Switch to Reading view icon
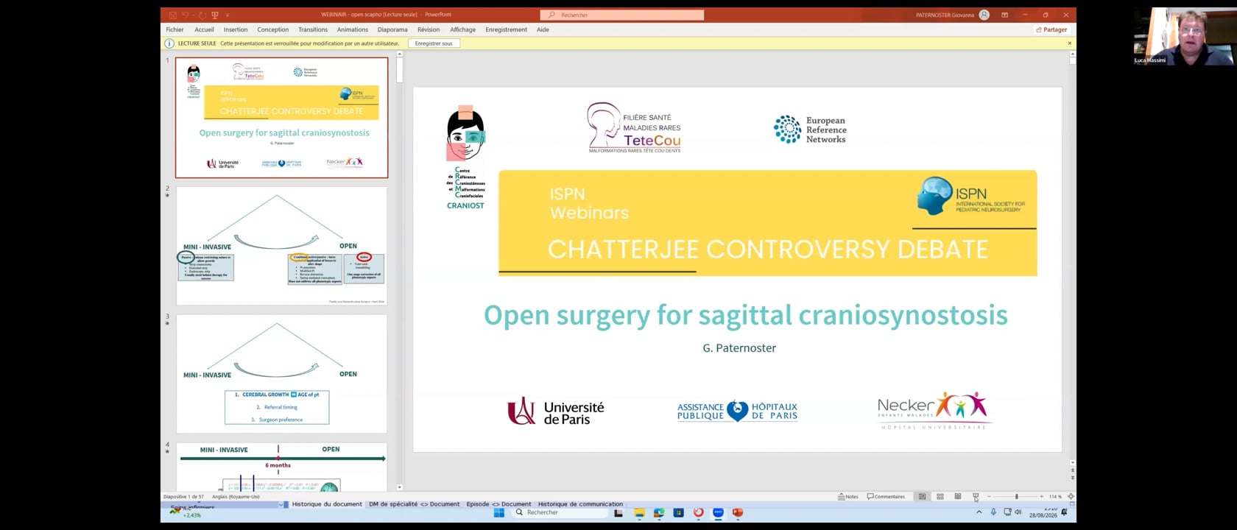Viewport: 1237px width, 530px height. pos(958,497)
